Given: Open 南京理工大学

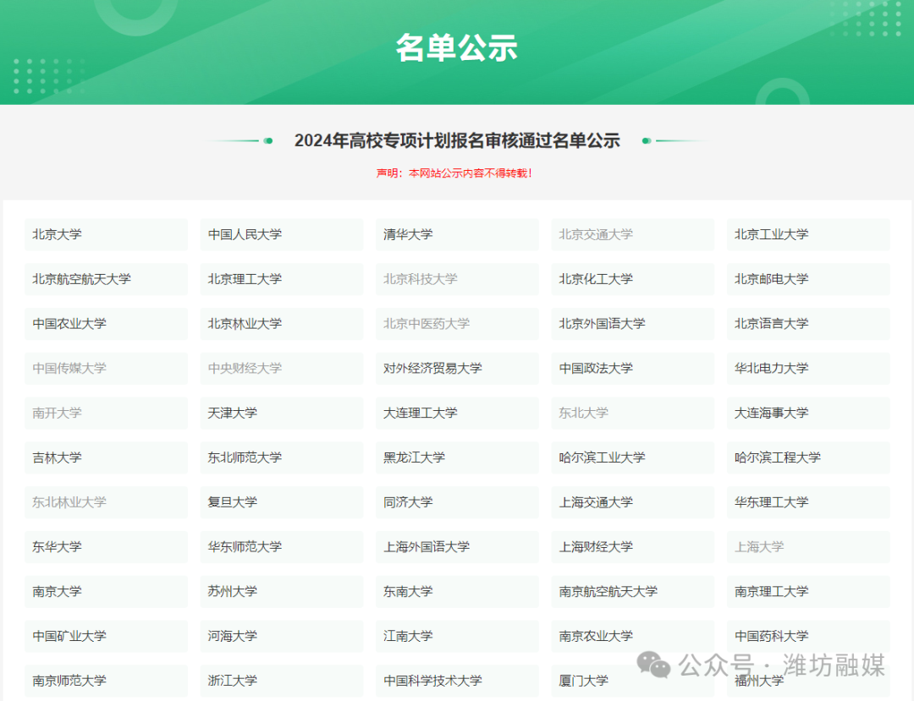Looking at the screenshot, I should pyautogui.click(x=808, y=592).
